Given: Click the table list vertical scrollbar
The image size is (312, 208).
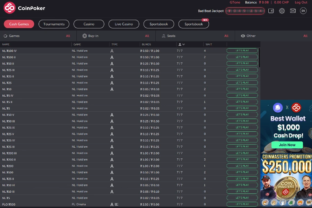Looking at the screenshot, I should [x=259, y=57].
